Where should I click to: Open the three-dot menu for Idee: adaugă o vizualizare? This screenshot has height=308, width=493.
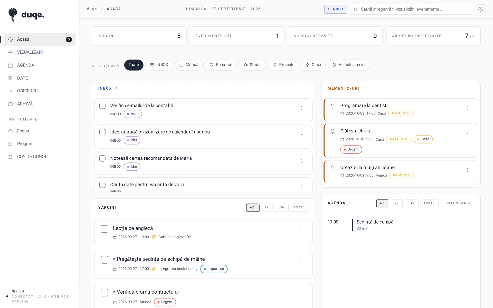[301, 135]
